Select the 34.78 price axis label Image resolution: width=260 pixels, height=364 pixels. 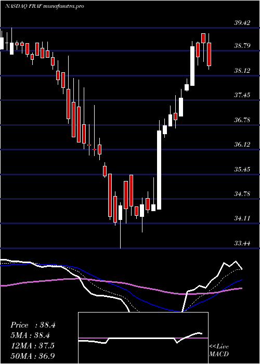coord(242,193)
